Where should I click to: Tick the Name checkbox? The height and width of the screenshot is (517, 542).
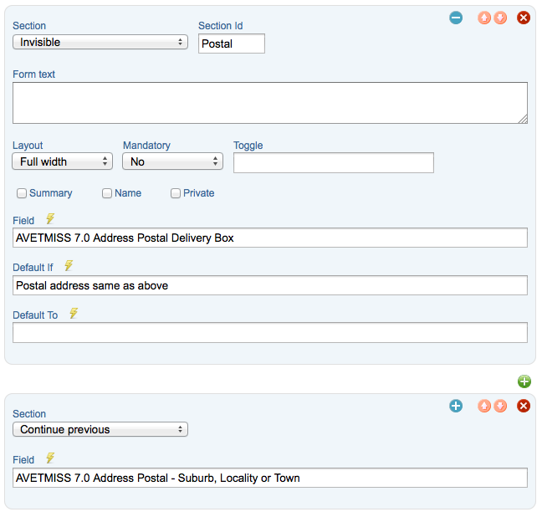click(107, 193)
